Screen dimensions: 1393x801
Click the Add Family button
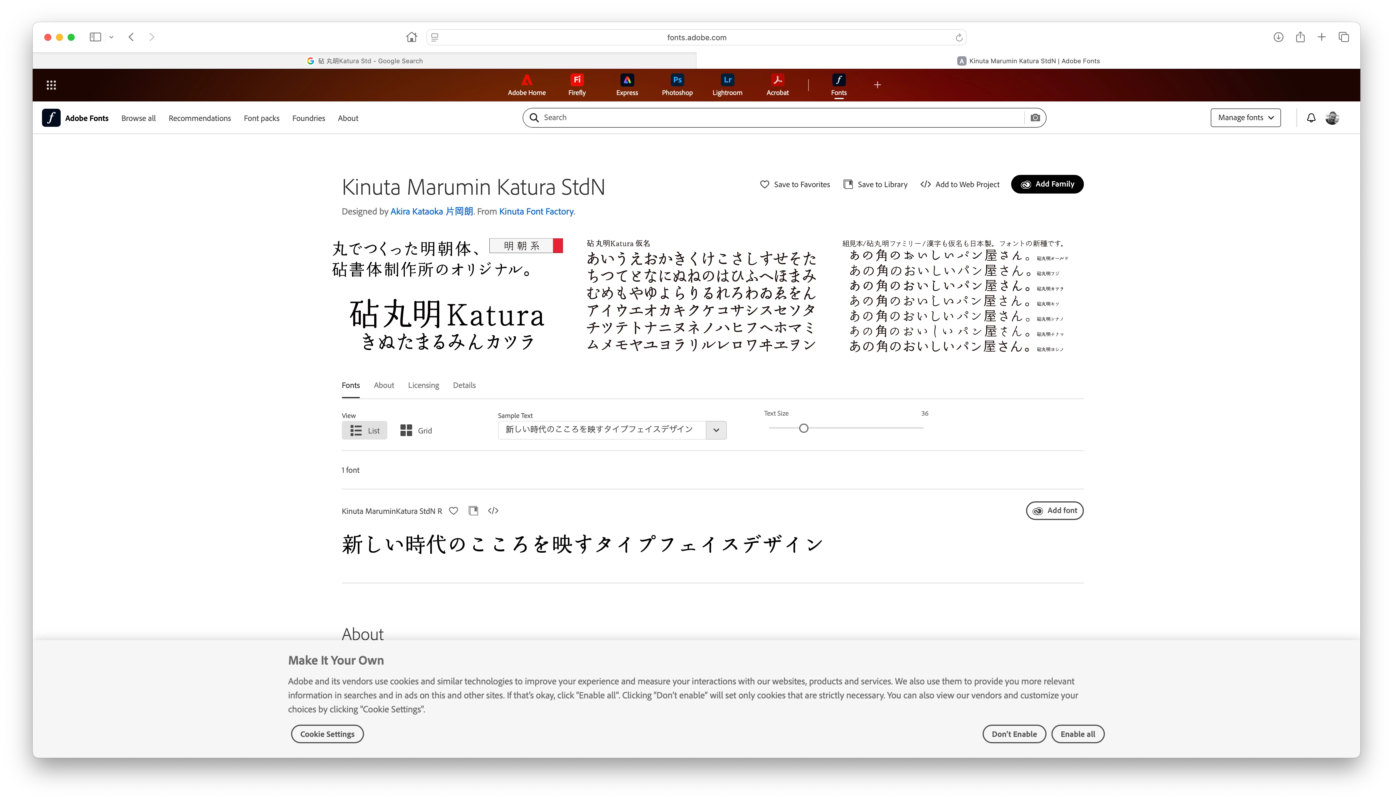(1047, 184)
